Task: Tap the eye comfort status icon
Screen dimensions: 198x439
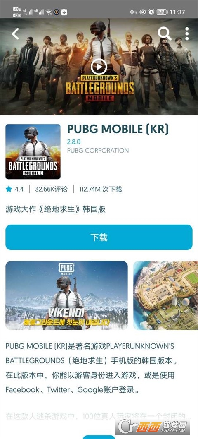Action: coord(143,12)
